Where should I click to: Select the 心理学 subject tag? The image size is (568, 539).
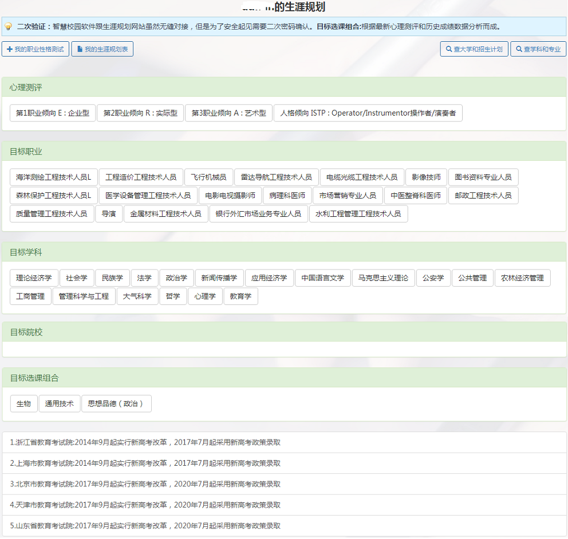(205, 296)
